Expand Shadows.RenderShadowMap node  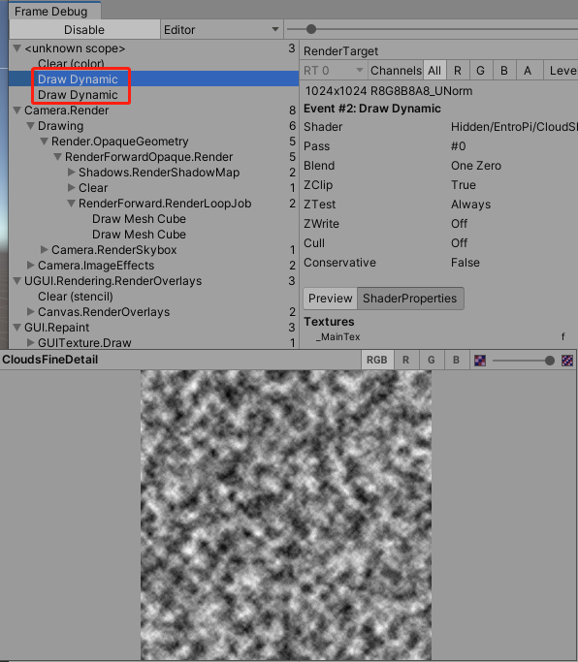pyautogui.click(x=72, y=173)
